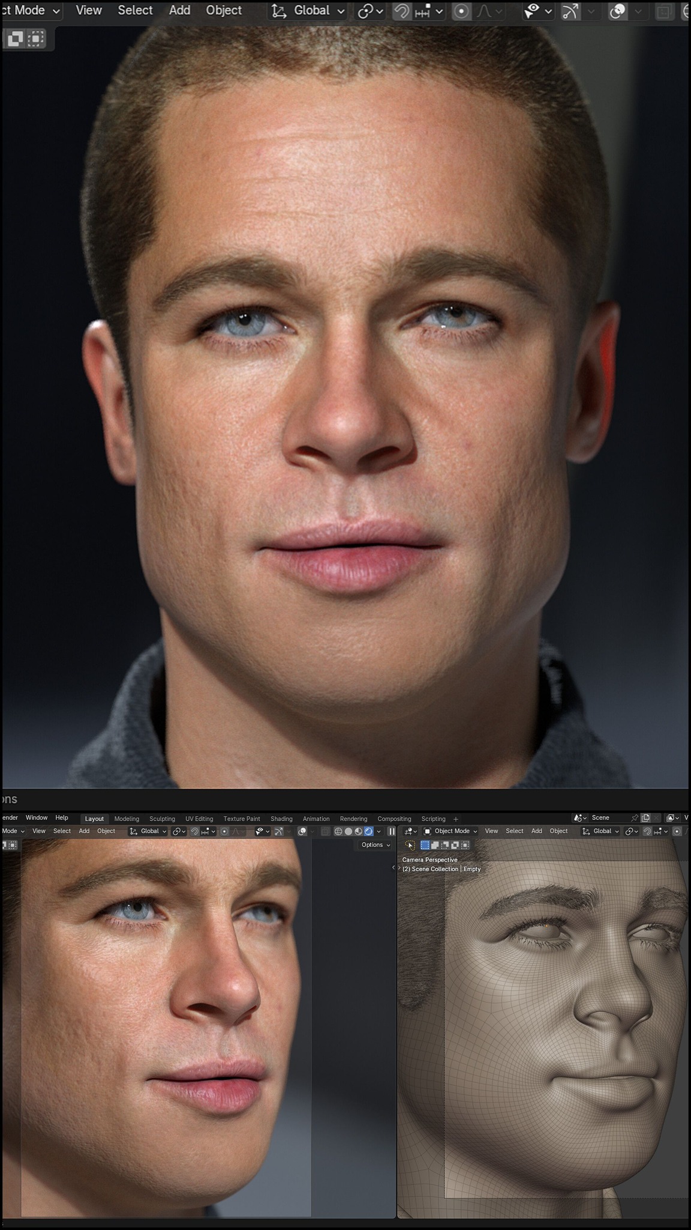691x1230 pixels.
Task: Open the Global transform orientation dropdown at top
Action: pos(308,11)
